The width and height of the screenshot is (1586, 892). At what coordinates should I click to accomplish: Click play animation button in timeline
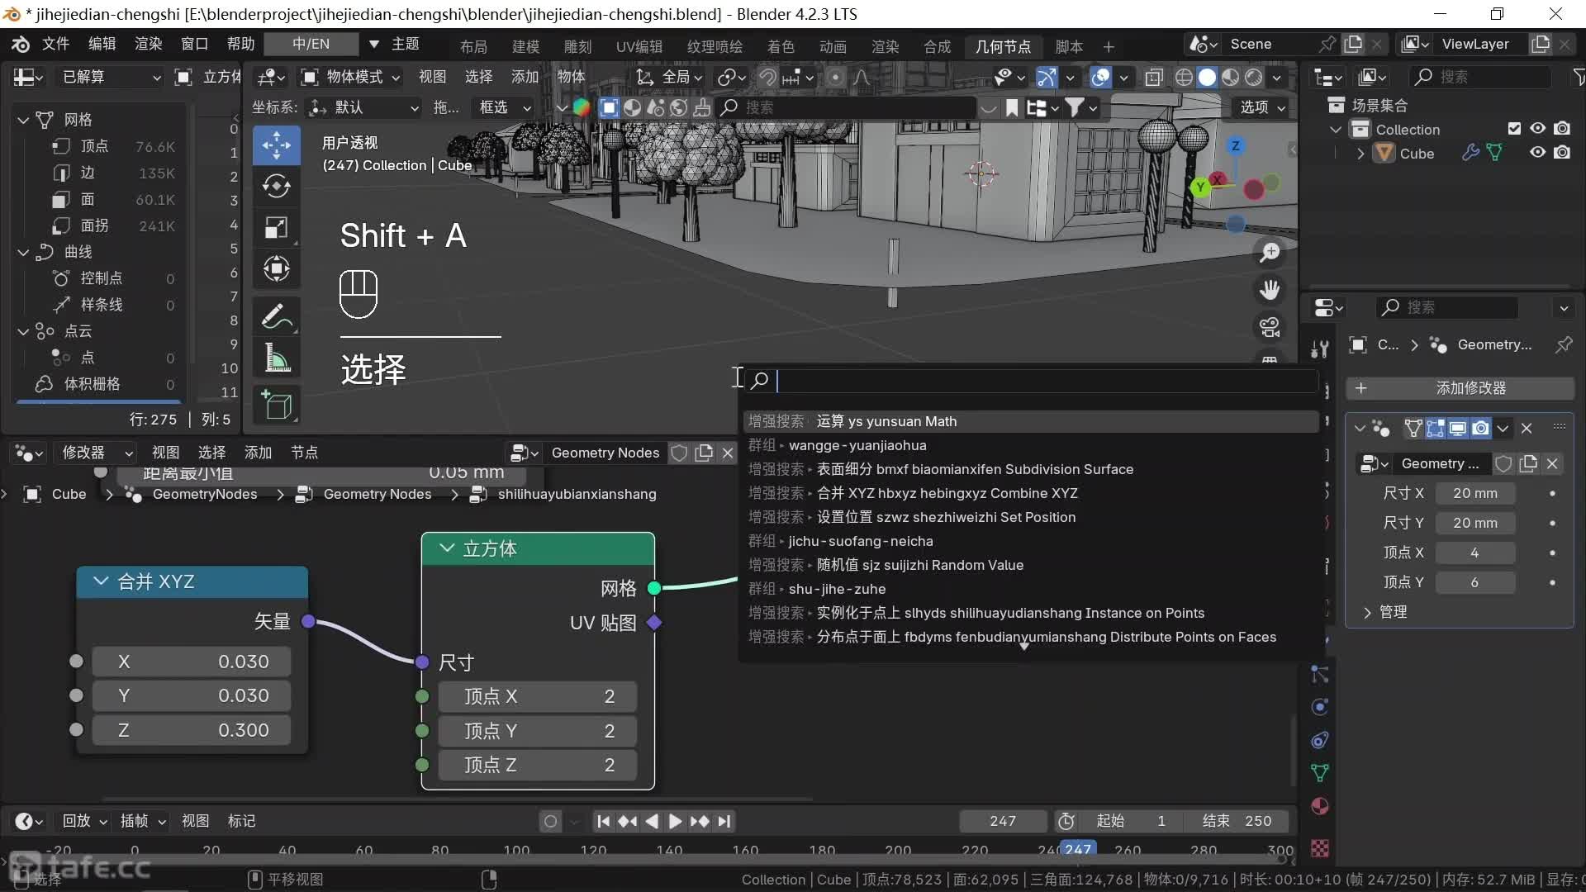pos(675,821)
